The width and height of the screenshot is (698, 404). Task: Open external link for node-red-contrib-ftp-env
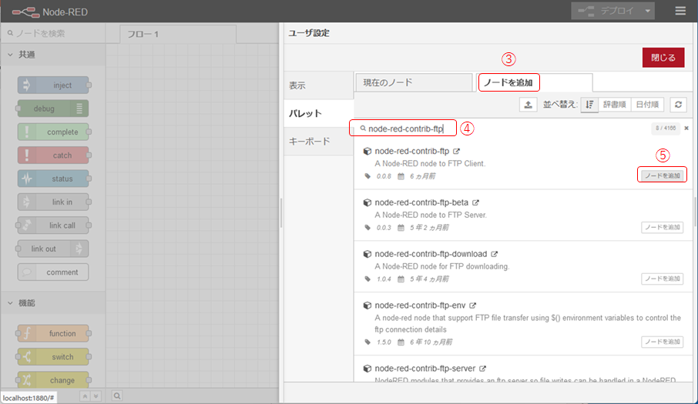click(473, 306)
